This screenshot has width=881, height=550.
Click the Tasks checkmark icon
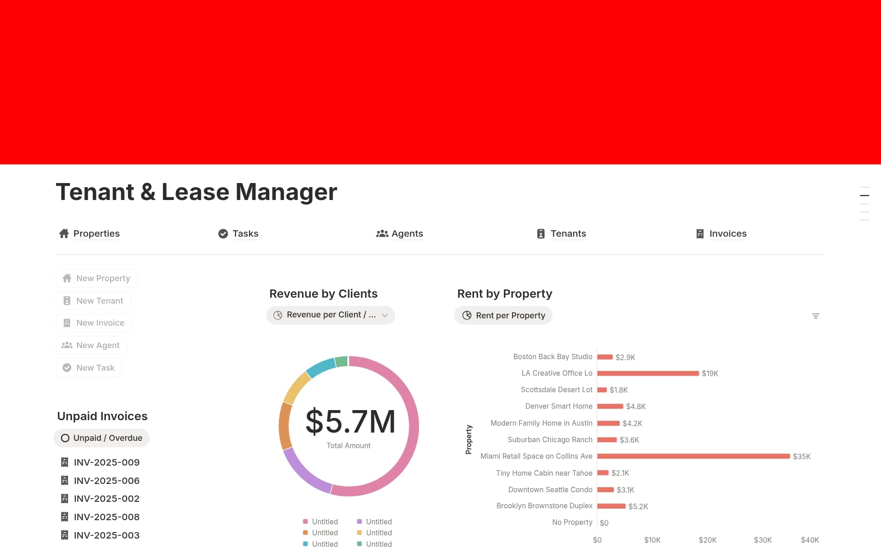[223, 233]
